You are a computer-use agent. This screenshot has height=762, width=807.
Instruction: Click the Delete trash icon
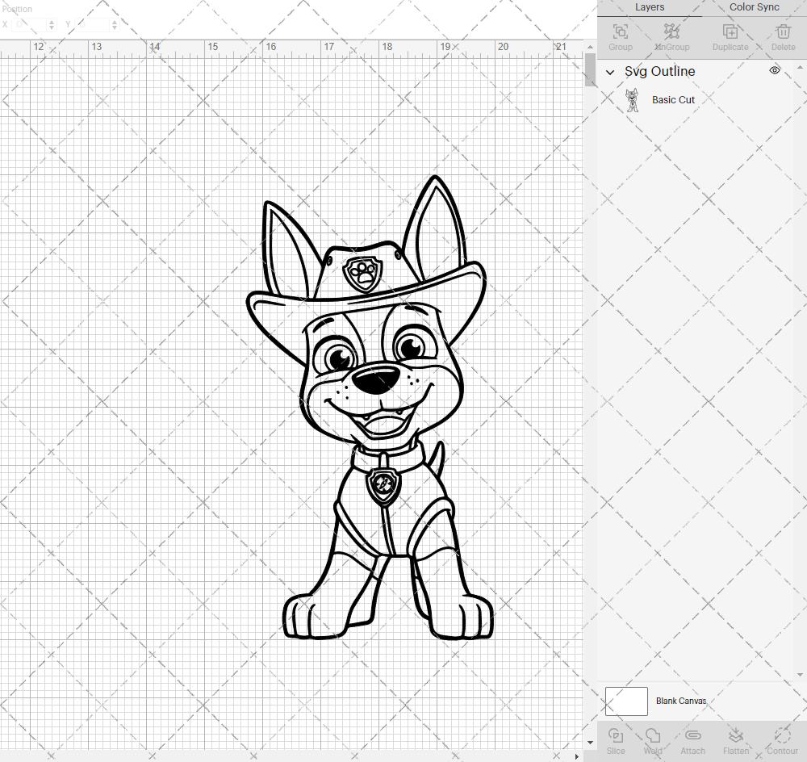click(x=783, y=31)
